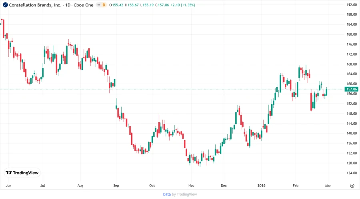Select the current price label 157.86
This screenshot has height=199, width=360.
[x=351, y=89]
